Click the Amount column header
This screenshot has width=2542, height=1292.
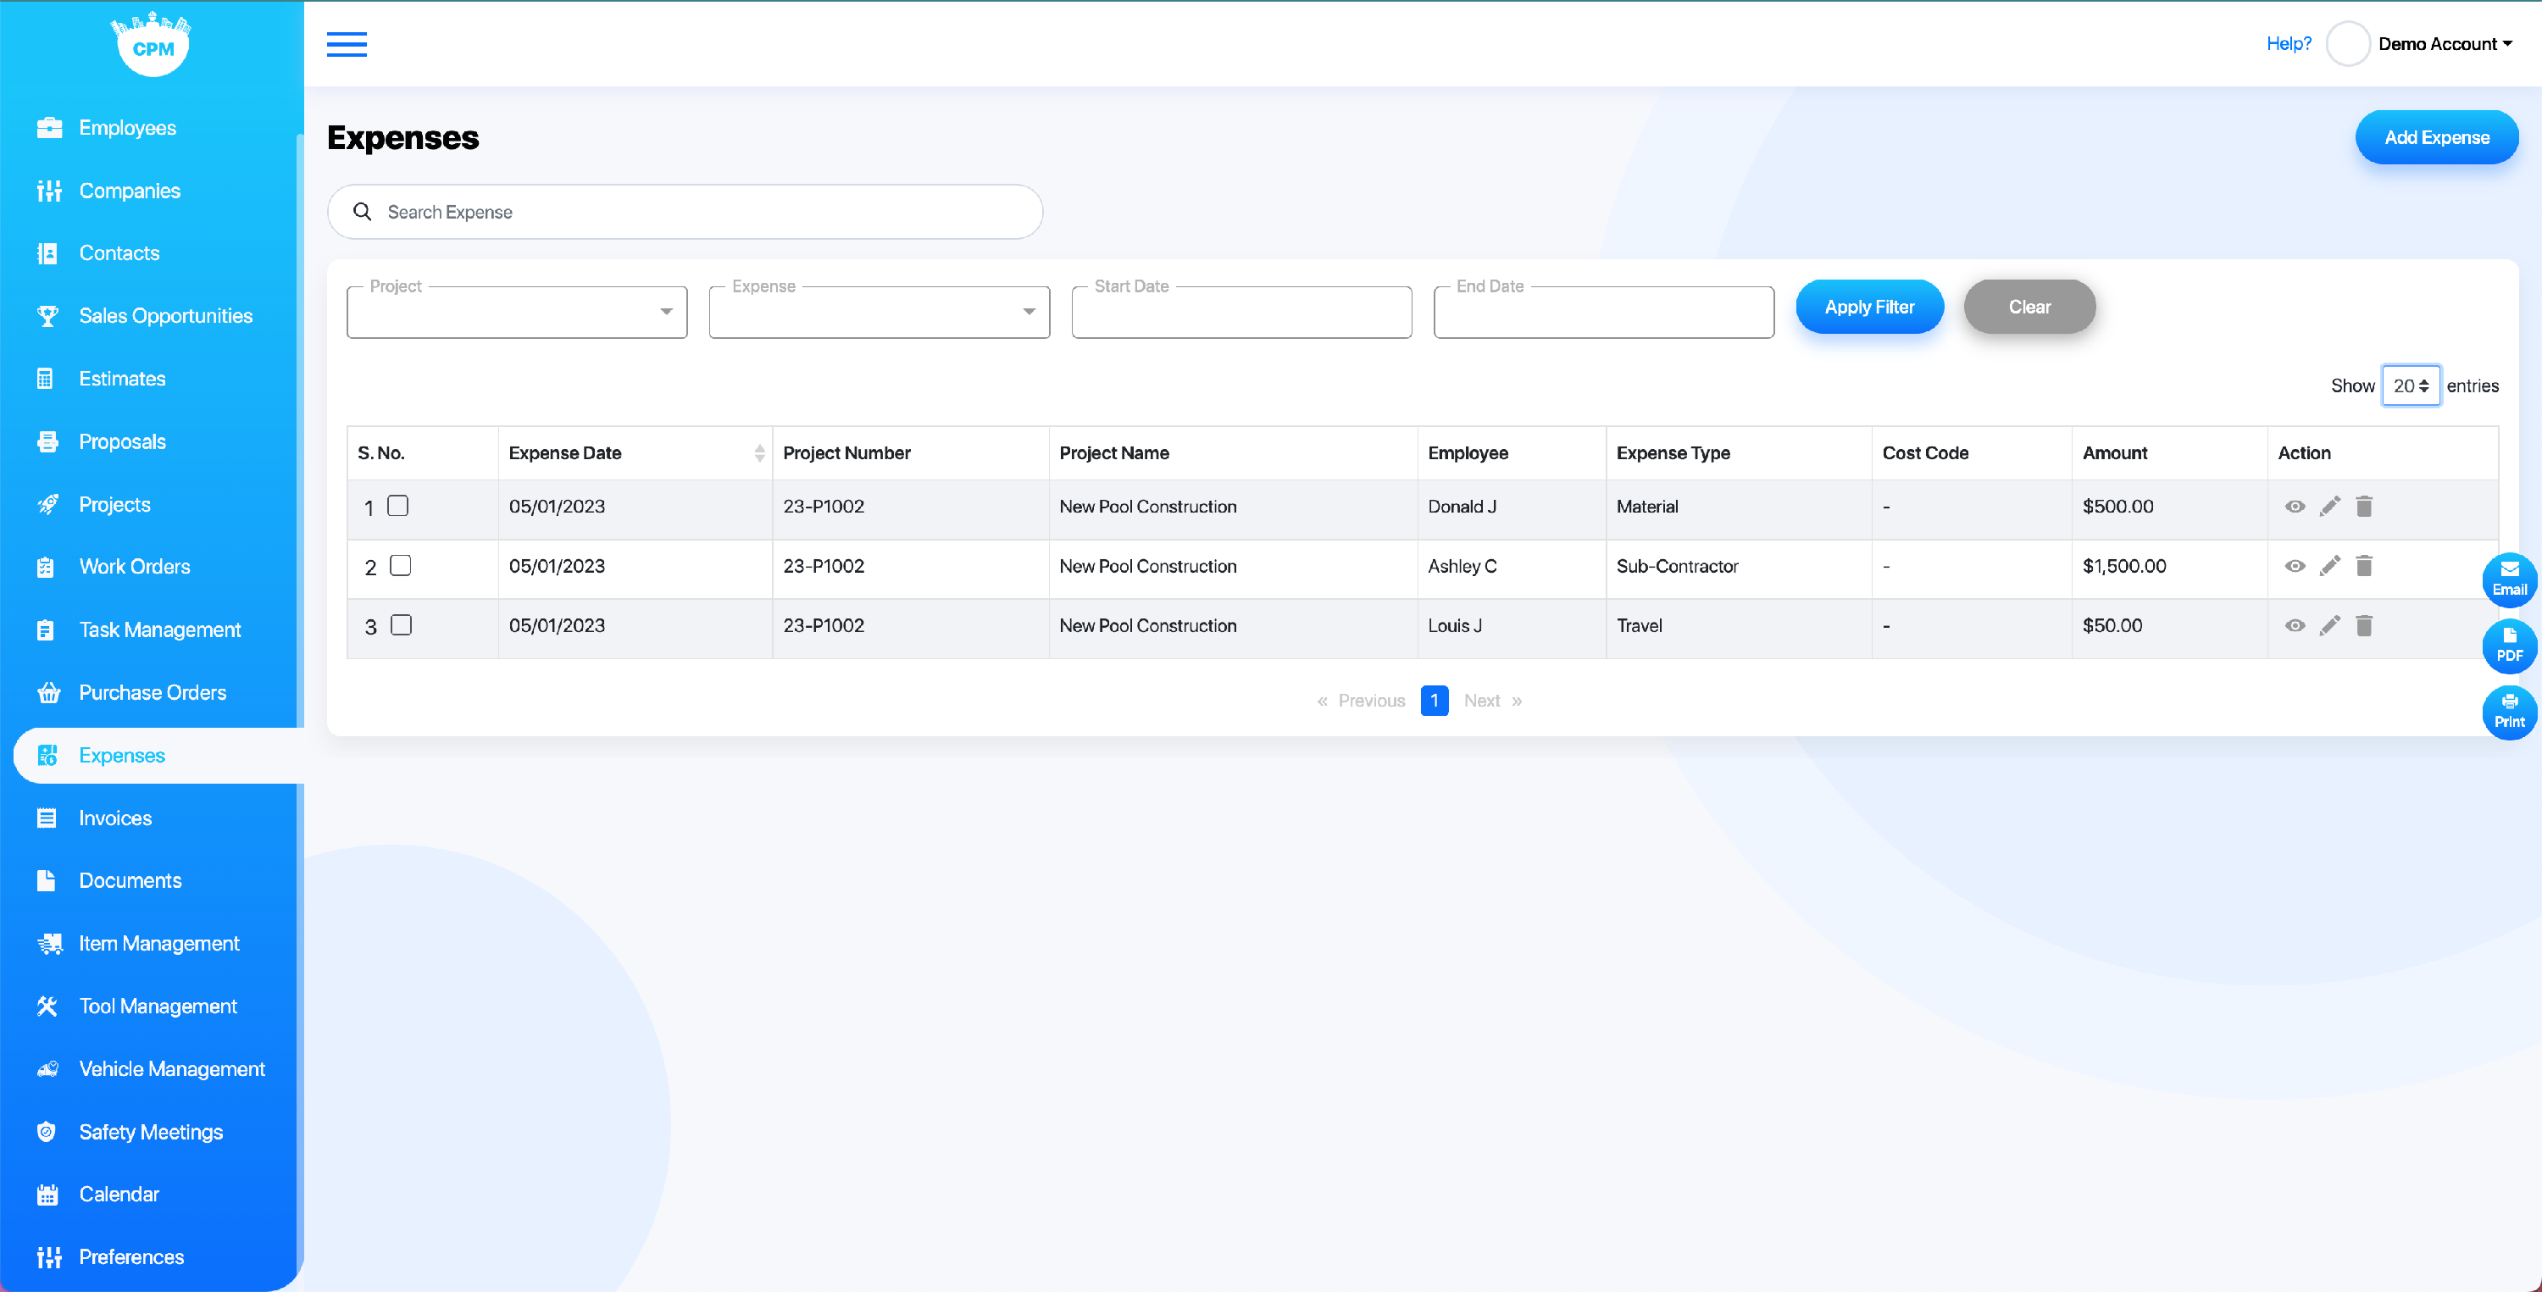[x=2169, y=453]
